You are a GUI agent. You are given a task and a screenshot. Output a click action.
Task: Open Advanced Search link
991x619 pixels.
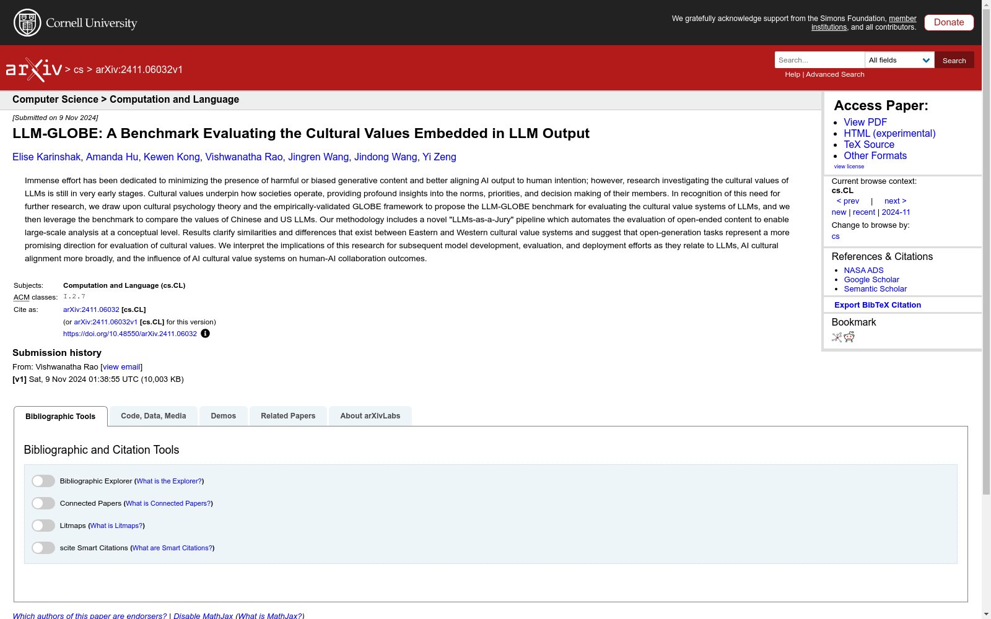835,74
